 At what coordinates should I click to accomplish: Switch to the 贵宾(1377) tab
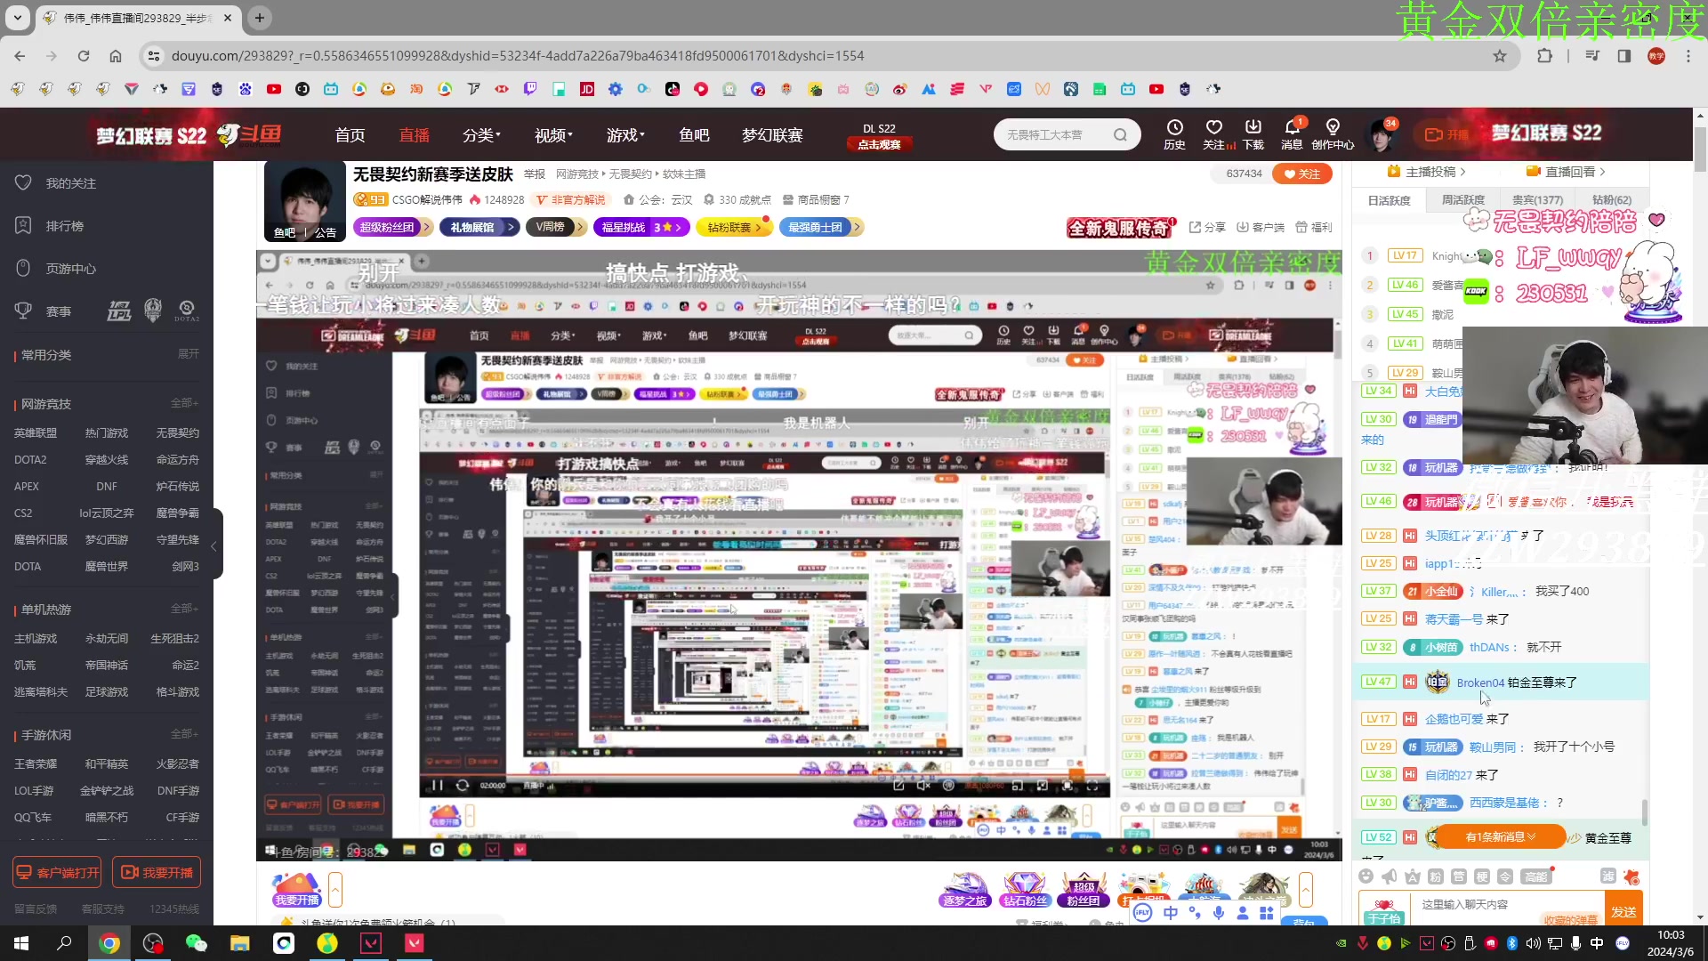tap(1537, 200)
